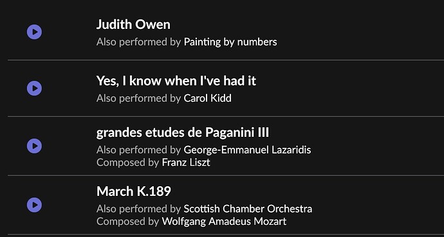Open the Judith Owen title
Viewport: 444px width, 237px height.
click(133, 24)
